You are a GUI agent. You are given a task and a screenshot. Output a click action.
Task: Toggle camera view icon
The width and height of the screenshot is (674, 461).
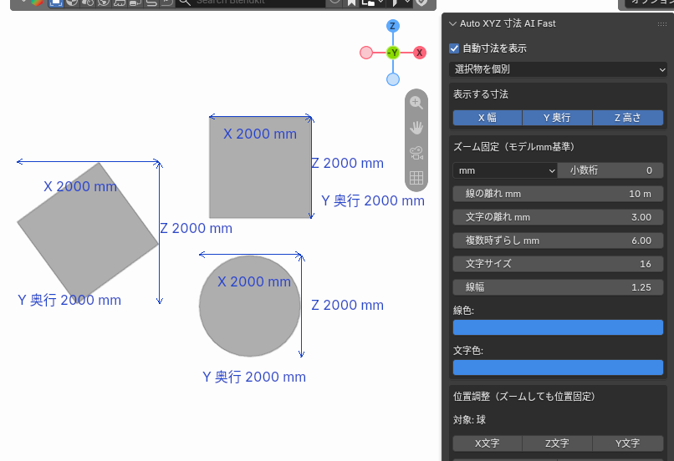coord(416,153)
